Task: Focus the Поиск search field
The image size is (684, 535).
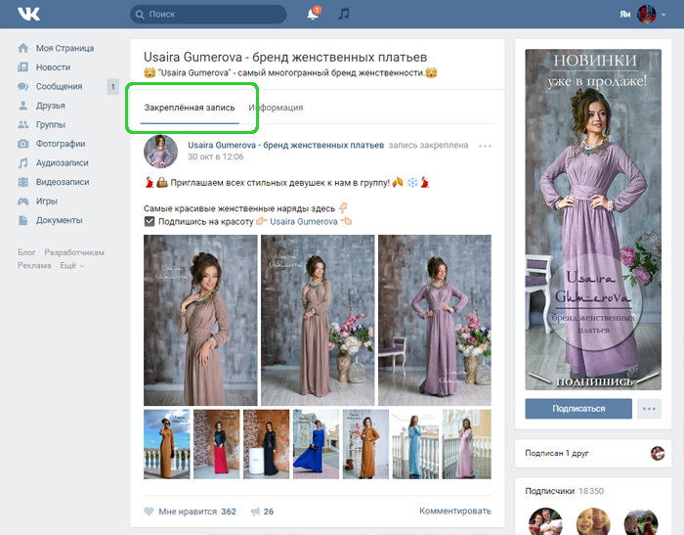Action: (208, 15)
